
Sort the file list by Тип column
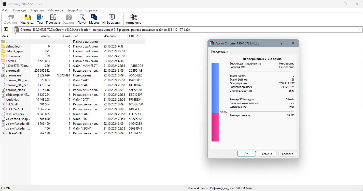pos(87,36)
